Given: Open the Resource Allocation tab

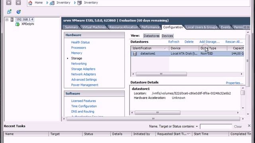Looking at the screenshot, I should tap(124, 27).
